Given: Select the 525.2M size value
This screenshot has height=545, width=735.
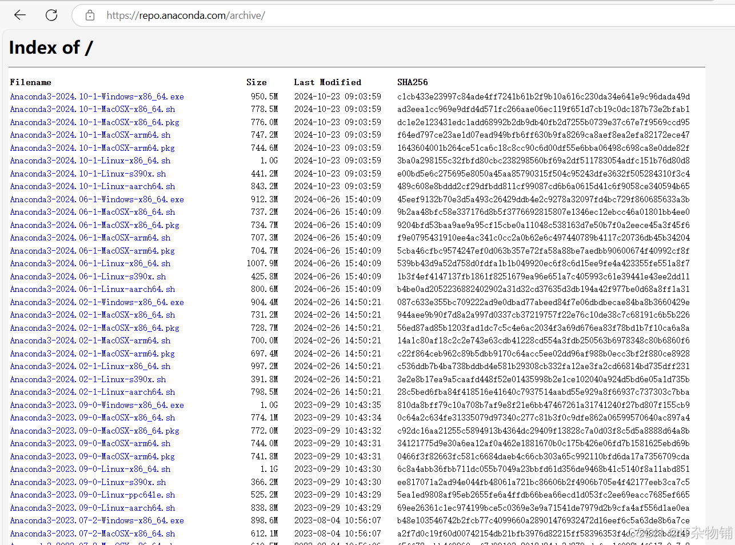Looking at the screenshot, I should pyautogui.click(x=264, y=495).
